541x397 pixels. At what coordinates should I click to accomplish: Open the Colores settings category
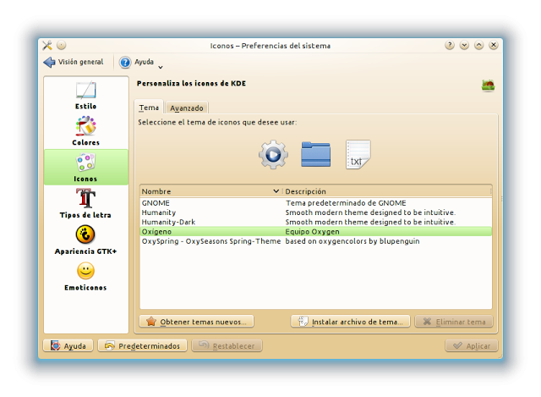85,131
